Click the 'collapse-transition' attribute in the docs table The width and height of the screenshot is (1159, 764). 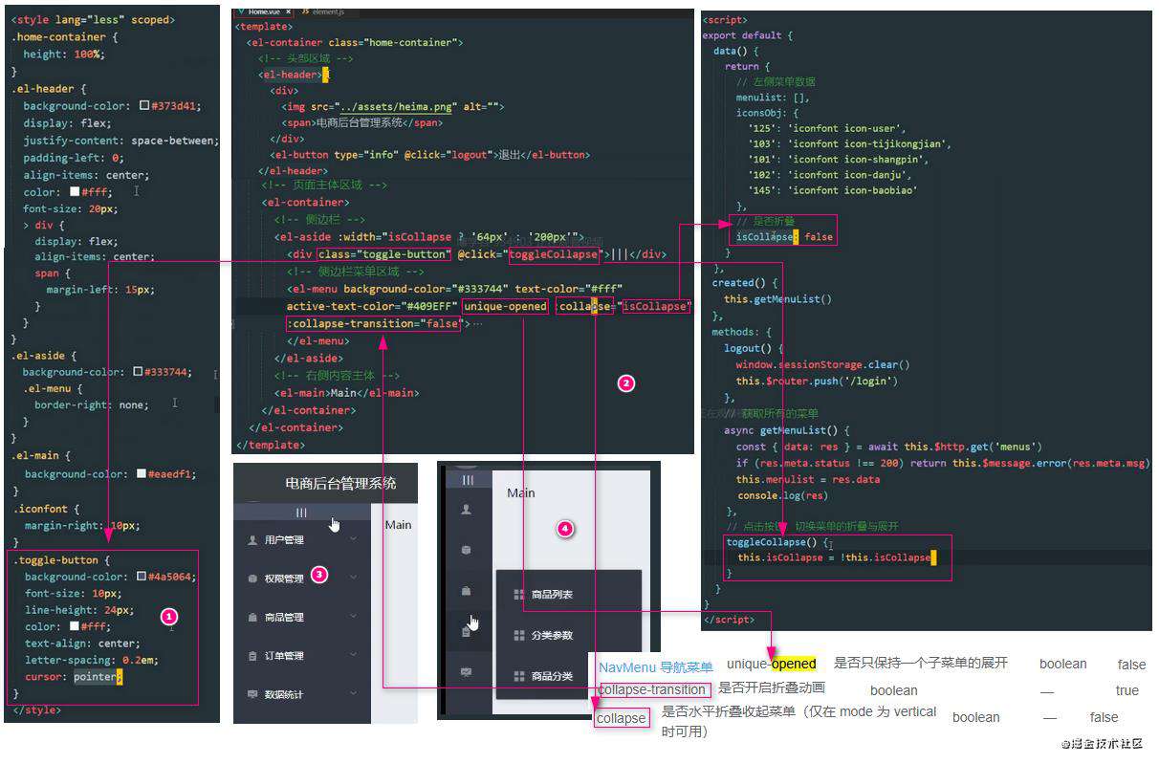[653, 689]
